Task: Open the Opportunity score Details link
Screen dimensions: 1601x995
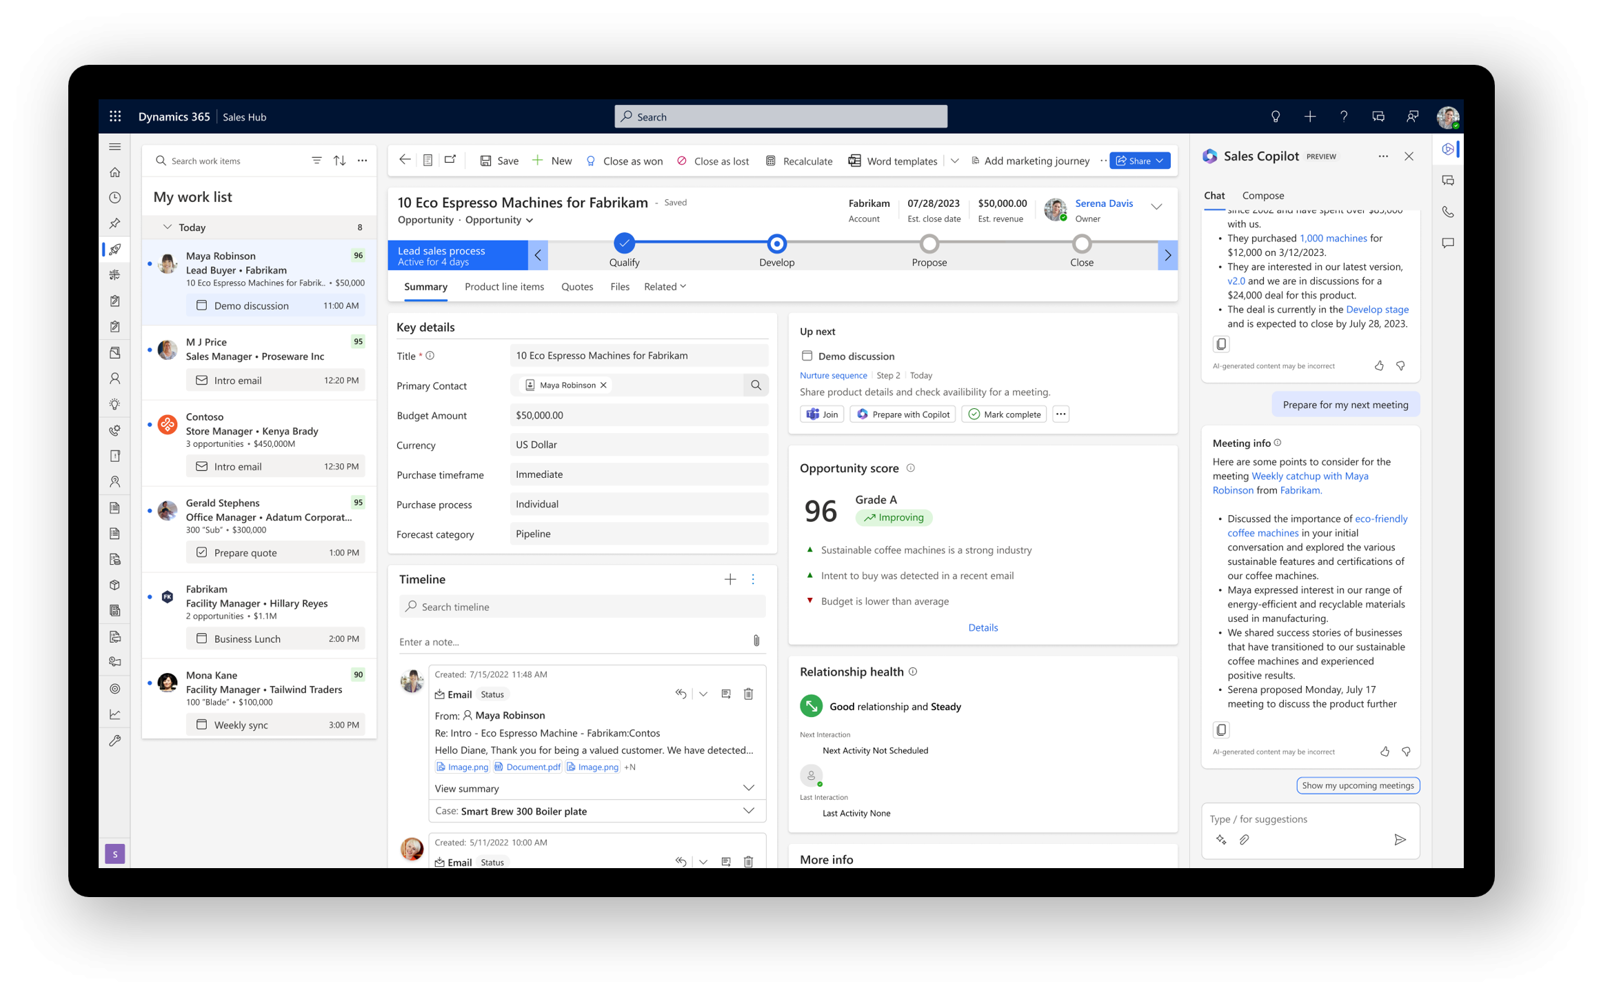Action: tap(983, 627)
